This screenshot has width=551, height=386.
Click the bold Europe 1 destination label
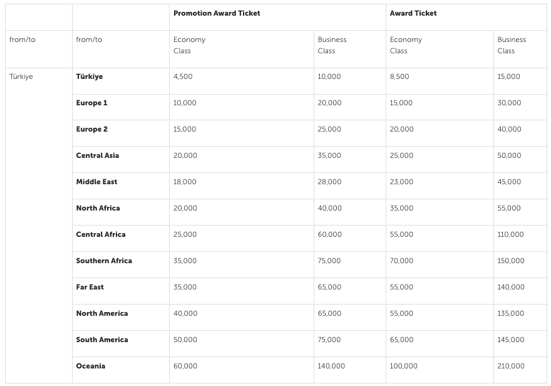91,103
